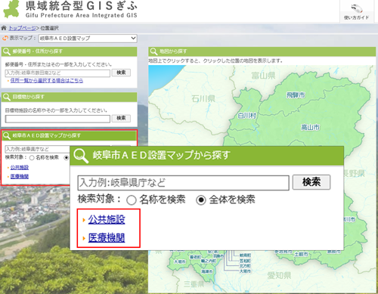Click AED search field in small left panel
The width and height of the screenshot is (378, 294).
point(37,149)
